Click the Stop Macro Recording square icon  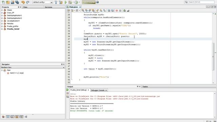[120, 11]
